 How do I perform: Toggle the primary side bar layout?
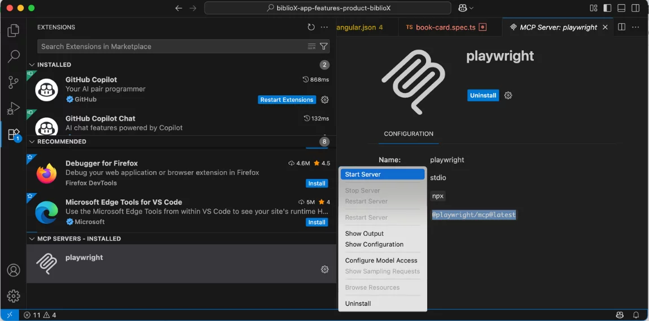tap(607, 8)
